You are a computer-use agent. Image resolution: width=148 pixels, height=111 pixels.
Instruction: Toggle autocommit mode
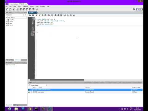(x=61, y=15)
